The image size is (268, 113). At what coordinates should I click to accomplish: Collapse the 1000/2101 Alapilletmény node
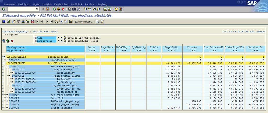click(10, 69)
